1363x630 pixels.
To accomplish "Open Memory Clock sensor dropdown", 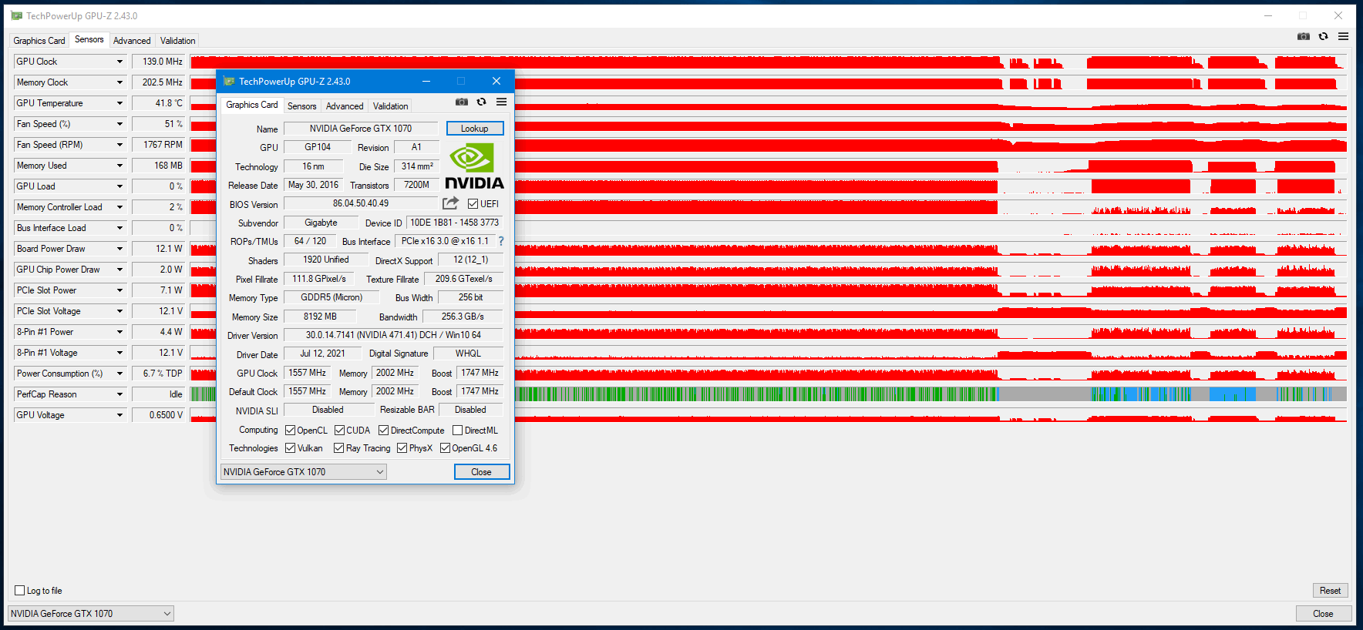I will coord(119,82).
